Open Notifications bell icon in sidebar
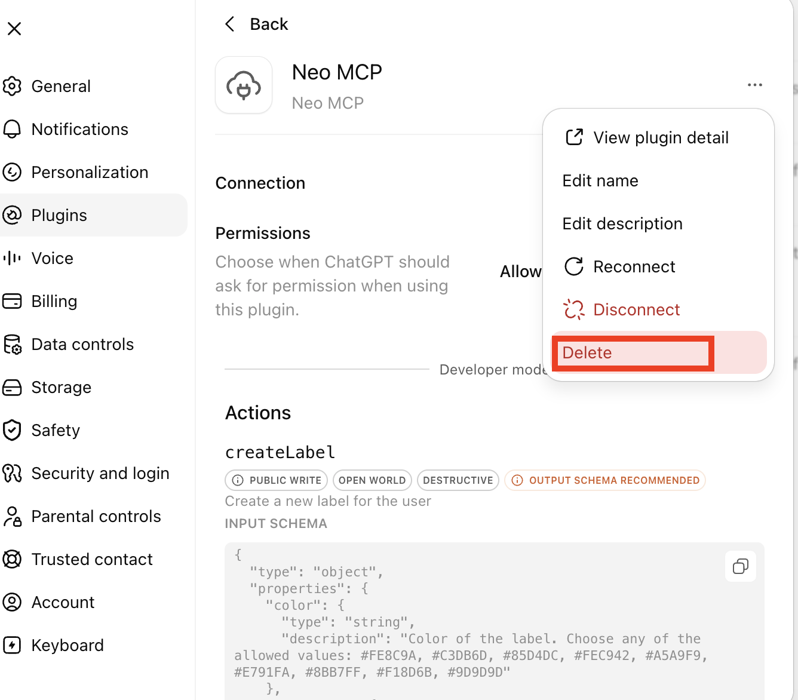This screenshot has width=798, height=700. point(12,129)
